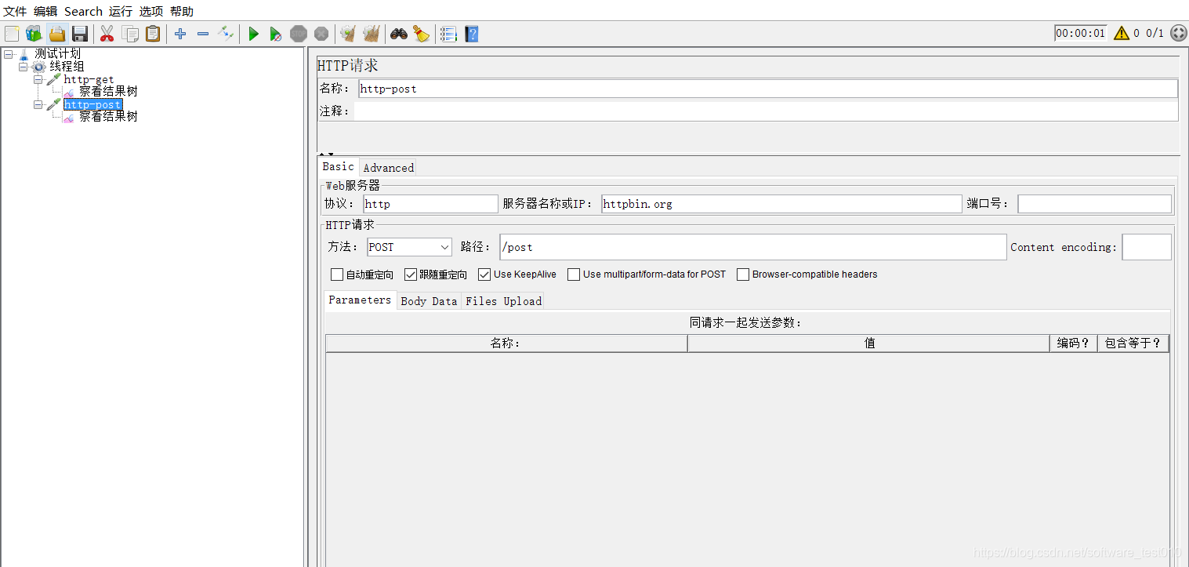The height and width of the screenshot is (567, 1189).
Task: Switch to the Basic tab
Action: (x=339, y=166)
